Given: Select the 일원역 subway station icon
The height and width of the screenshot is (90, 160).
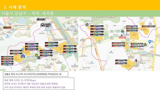Looking at the screenshot, I should coord(4,27).
